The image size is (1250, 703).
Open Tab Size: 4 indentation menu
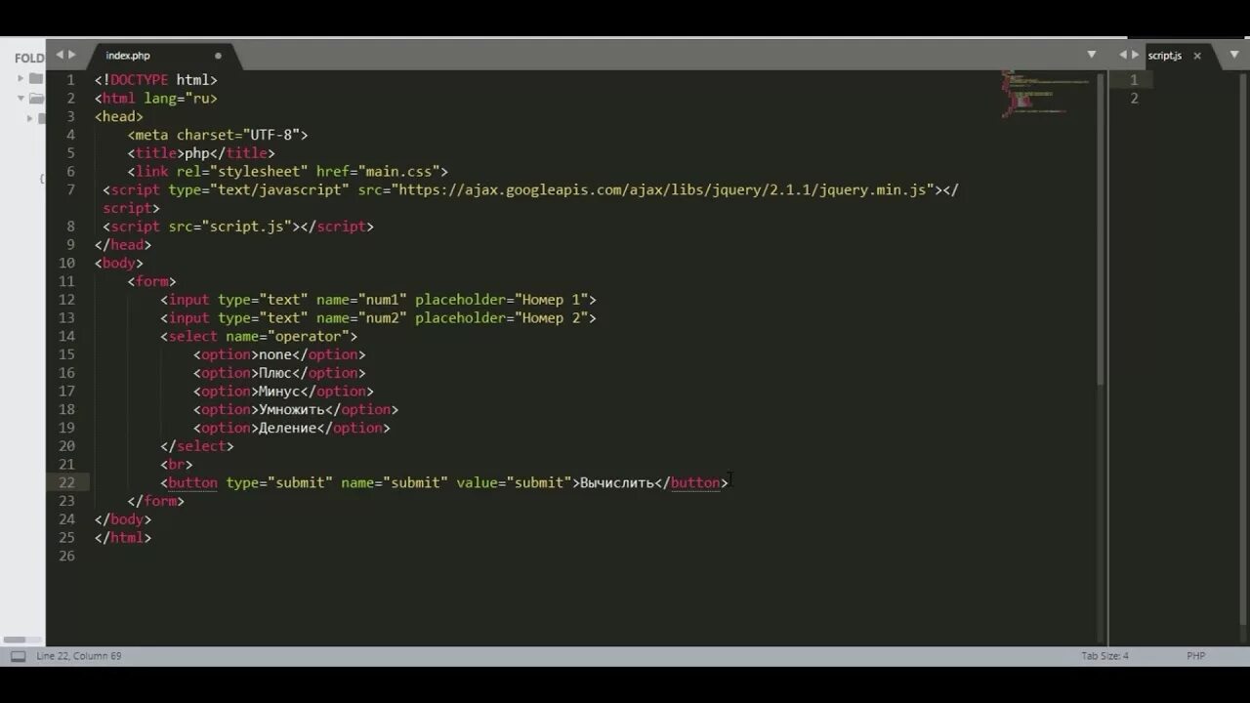point(1104,656)
